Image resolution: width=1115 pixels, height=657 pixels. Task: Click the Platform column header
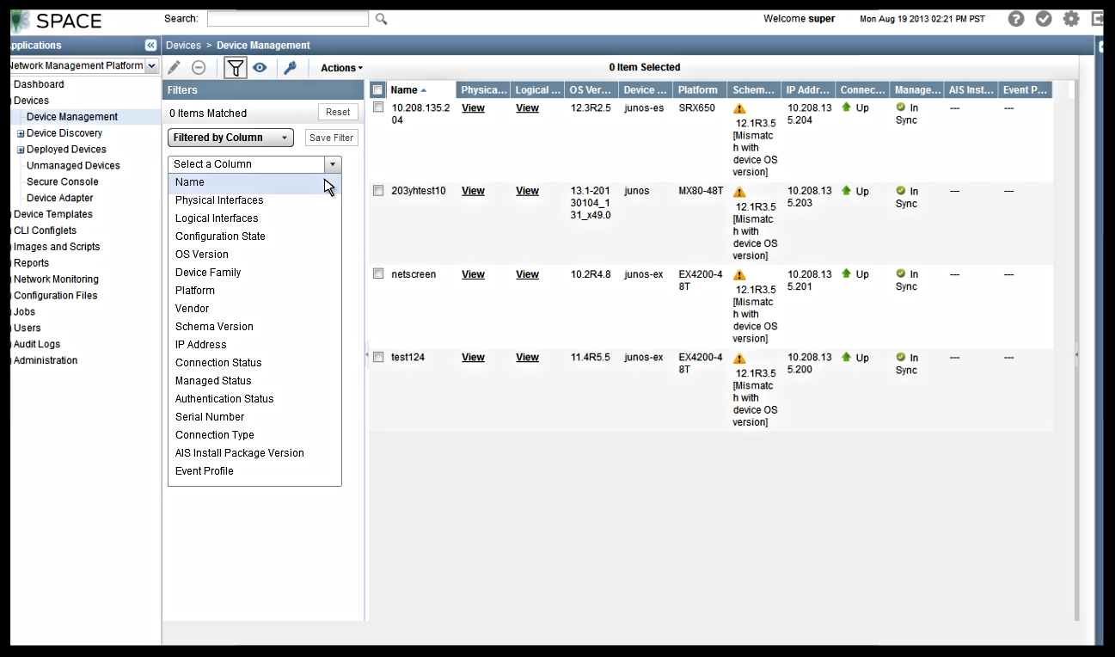(x=700, y=89)
